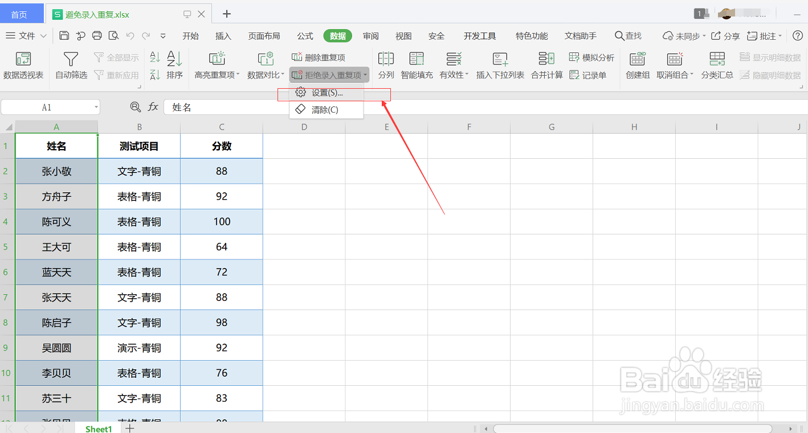Select 清除(C) menu entry
The height and width of the screenshot is (433, 808).
[x=327, y=110]
